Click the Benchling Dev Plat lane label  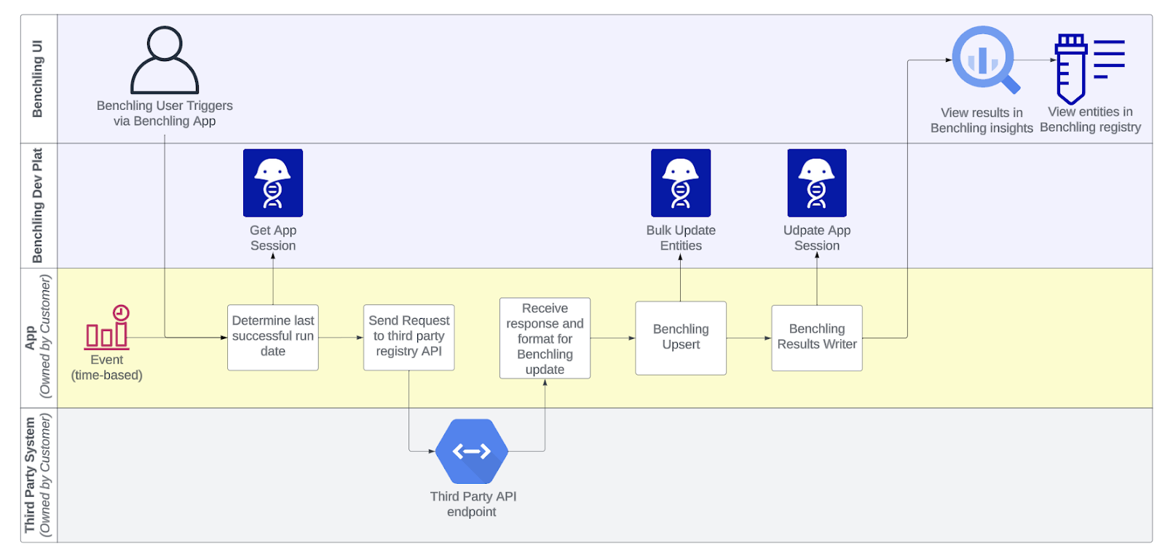click(38, 205)
